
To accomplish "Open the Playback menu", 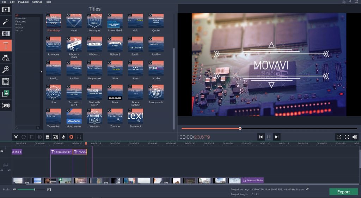I will click(24, 2).
